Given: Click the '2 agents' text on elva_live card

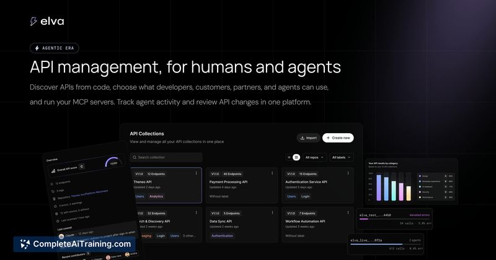Looking at the screenshot, I should (415, 240).
